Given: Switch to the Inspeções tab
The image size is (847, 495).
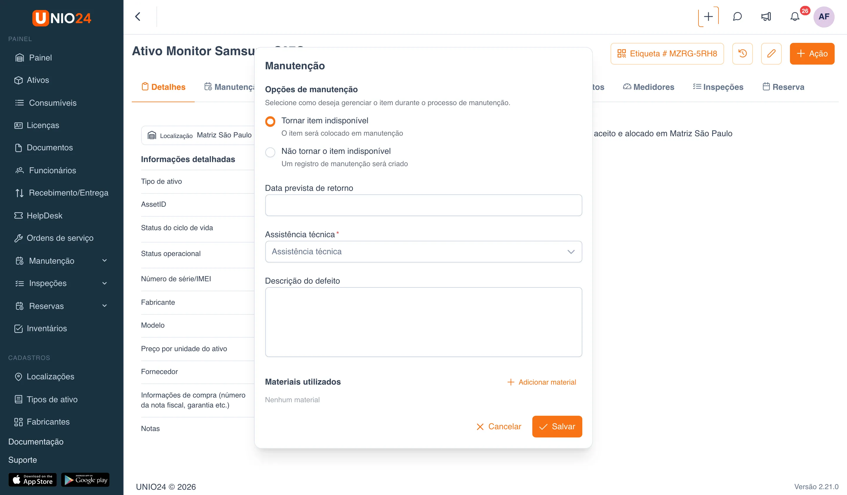Looking at the screenshot, I should tap(718, 87).
